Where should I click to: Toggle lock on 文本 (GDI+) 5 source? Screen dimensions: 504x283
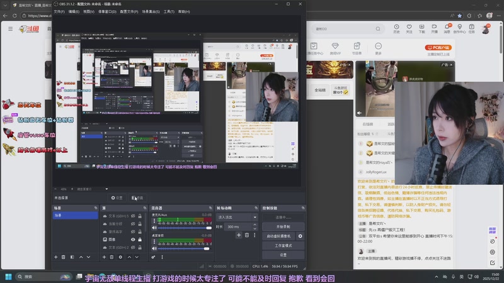point(140,216)
